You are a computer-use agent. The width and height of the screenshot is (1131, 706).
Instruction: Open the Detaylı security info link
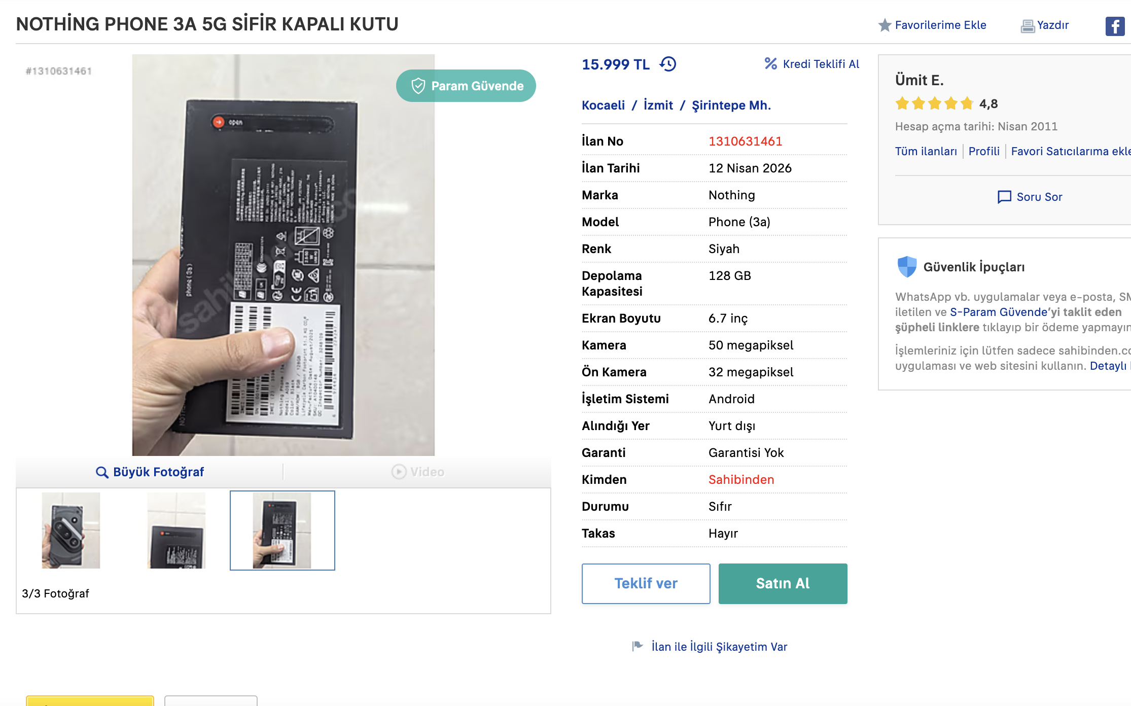coord(1108,366)
